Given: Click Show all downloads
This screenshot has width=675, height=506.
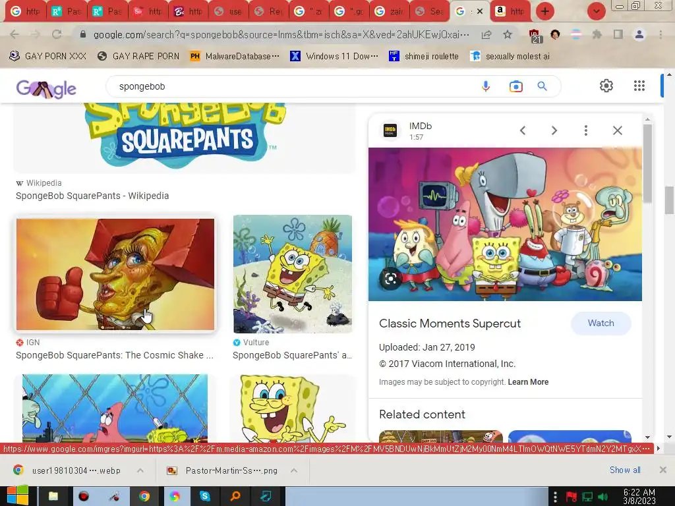Looking at the screenshot, I should [625, 470].
